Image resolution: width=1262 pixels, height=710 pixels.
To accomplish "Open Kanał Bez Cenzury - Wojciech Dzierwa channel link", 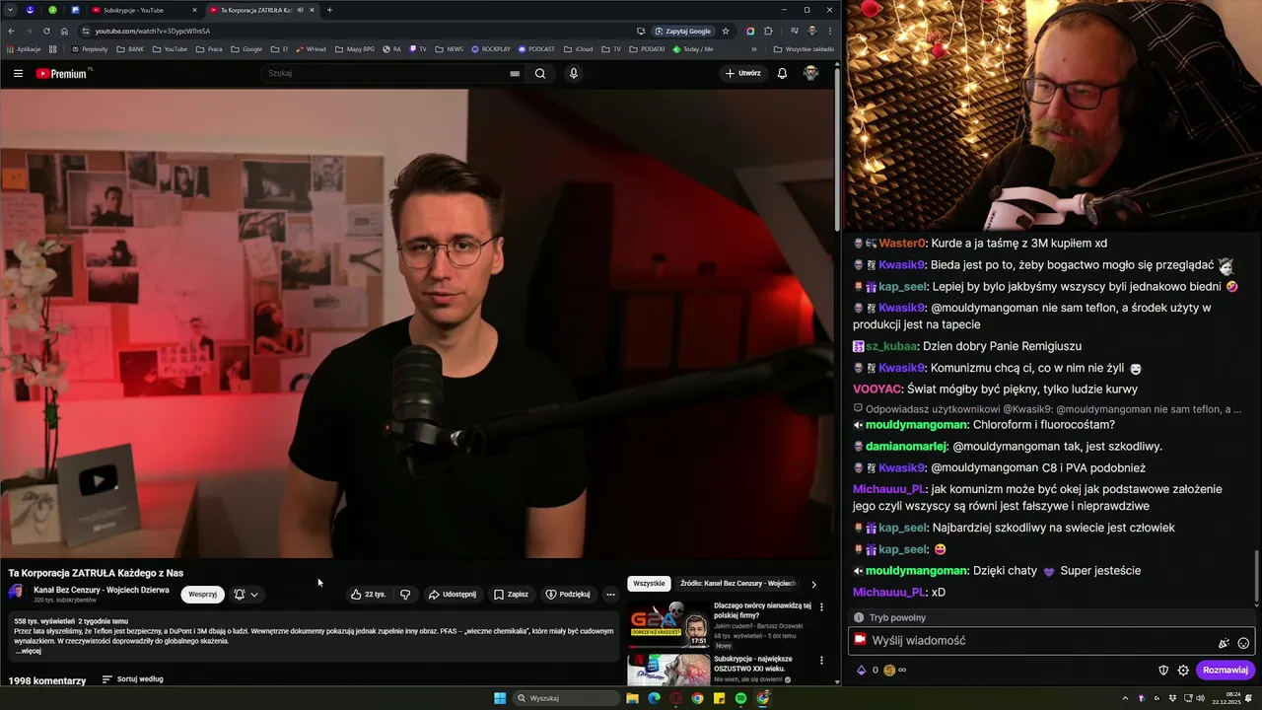I will (102, 590).
